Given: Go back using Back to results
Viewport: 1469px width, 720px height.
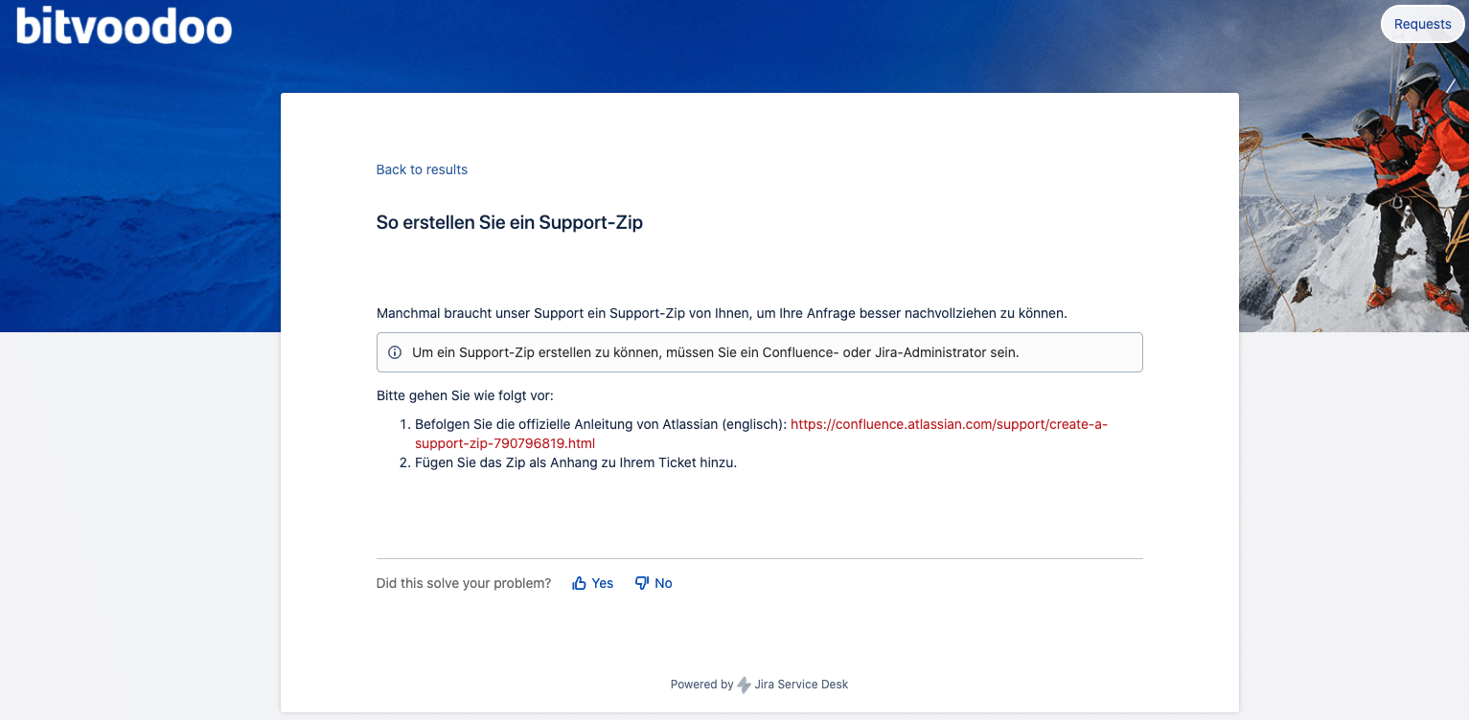Looking at the screenshot, I should pyautogui.click(x=422, y=169).
